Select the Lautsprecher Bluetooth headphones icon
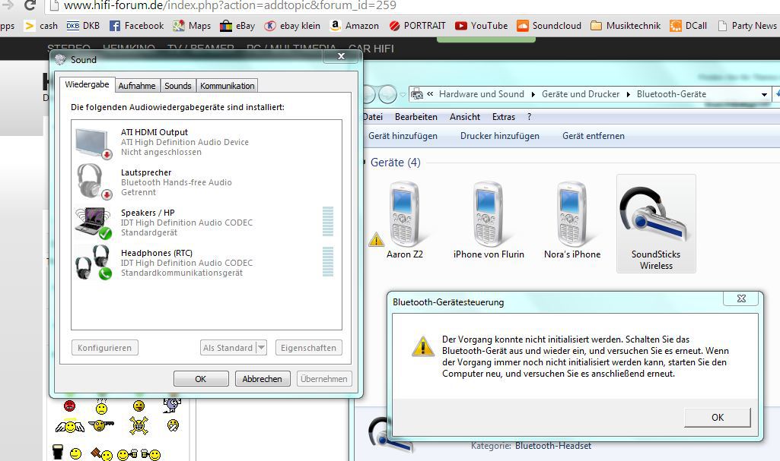780x461 pixels. [93, 182]
